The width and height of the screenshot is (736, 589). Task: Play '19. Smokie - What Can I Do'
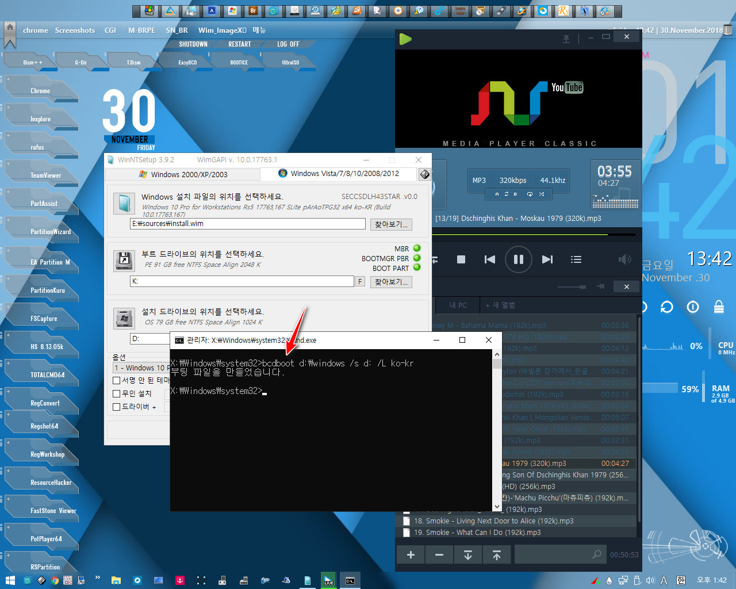tap(477, 533)
